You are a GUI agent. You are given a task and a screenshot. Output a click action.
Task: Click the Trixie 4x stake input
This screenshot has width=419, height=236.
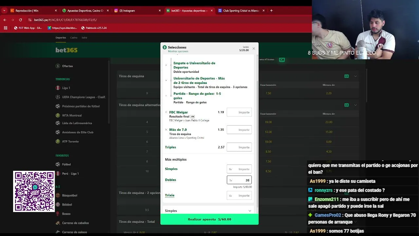click(239, 195)
